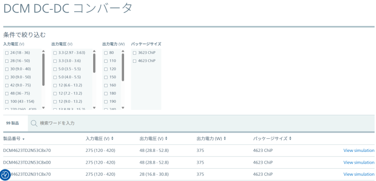Tick the 150 W output power checkbox

tap(106, 77)
